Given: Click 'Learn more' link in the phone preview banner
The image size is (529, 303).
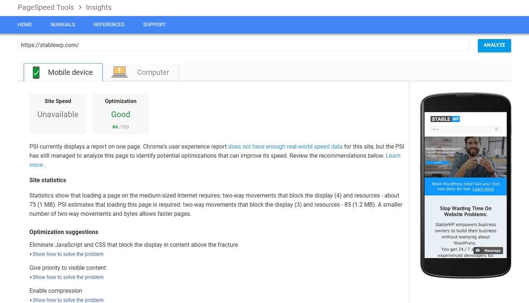Looking at the screenshot, I should tap(483, 189).
